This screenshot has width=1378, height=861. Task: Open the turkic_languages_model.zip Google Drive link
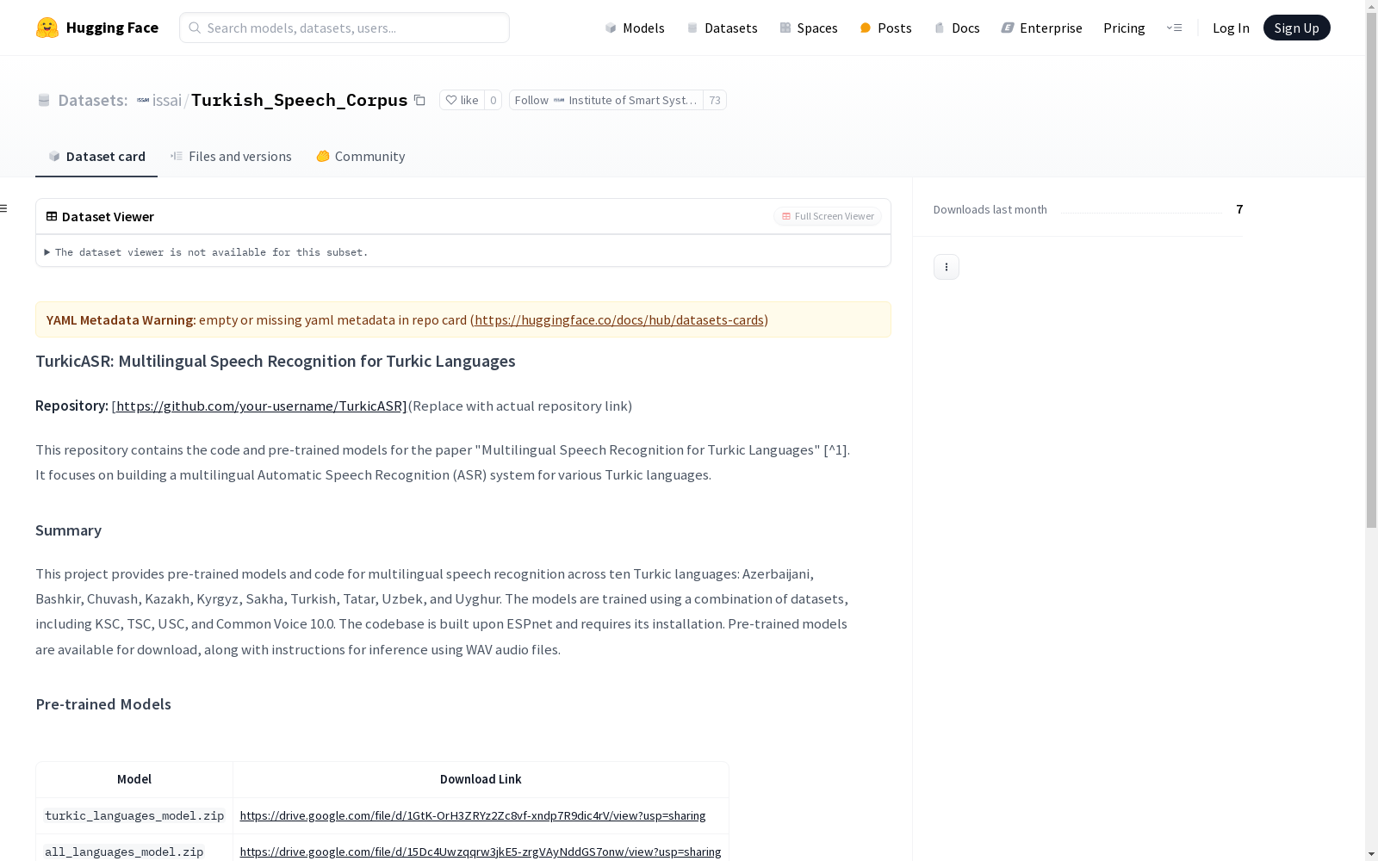pyautogui.click(x=473, y=815)
